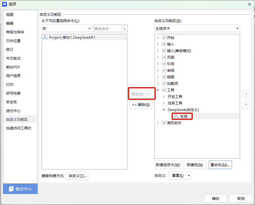Viewport: 255px width, 205px height.
Task: Collapse the 工具 tree node
Action: [158, 90]
